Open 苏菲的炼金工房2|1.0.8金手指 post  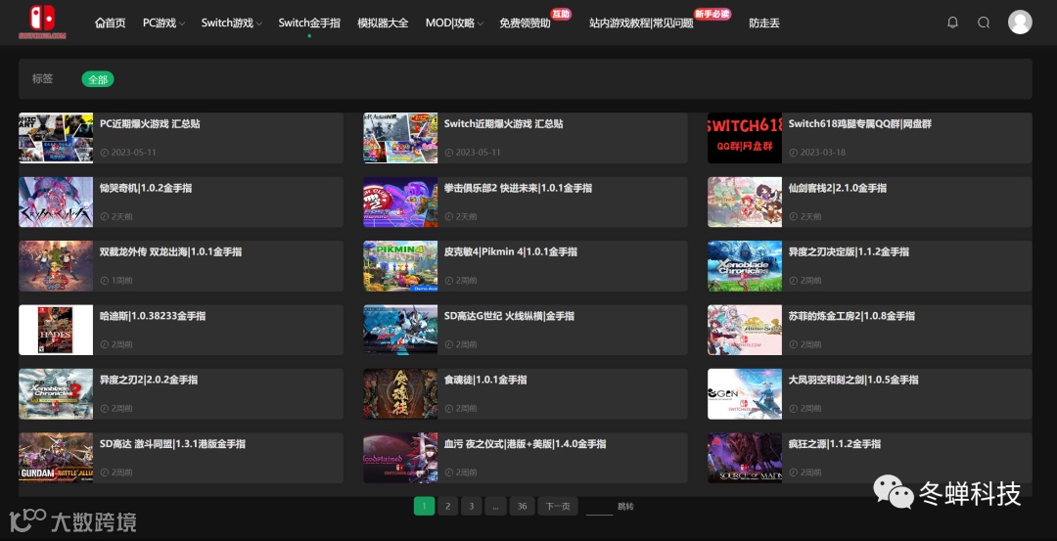852,316
